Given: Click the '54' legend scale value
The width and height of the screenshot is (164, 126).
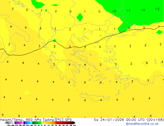Looking at the screenshot, I should (x=74, y=125).
